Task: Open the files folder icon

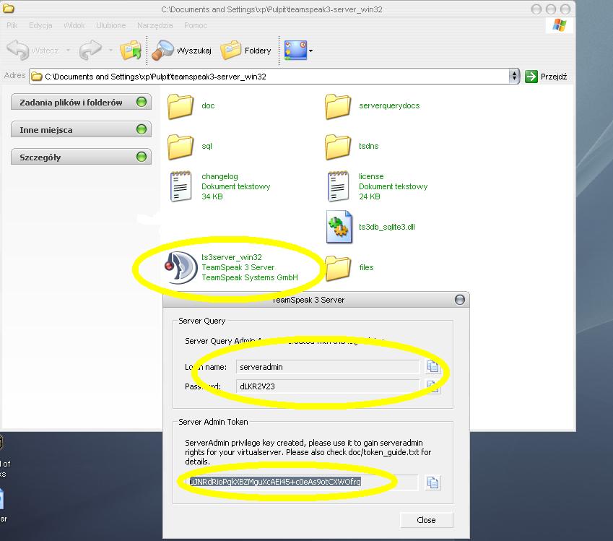Action: [x=338, y=268]
